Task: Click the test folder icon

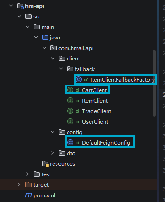Action: click(37, 174)
